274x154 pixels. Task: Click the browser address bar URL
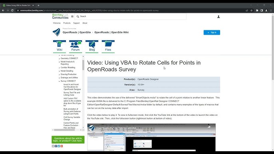pyautogui.click(x=89, y=10)
